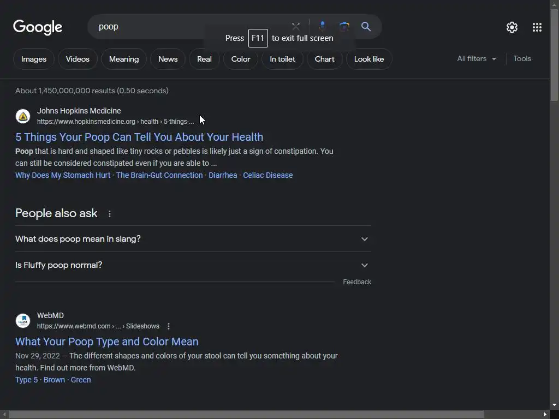Image resolution: width=559 pixels, height=419 pixels.
Task: Start voice search with microphone icon
Action: pyautogui.click(x=322, y=26)
